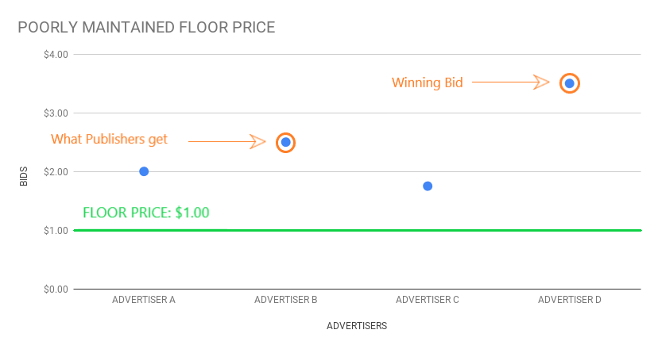The width and height of the screenshot is (658, 349).
Task: Click the $4.00 axis tick label
Action: (x=56, y=55)
